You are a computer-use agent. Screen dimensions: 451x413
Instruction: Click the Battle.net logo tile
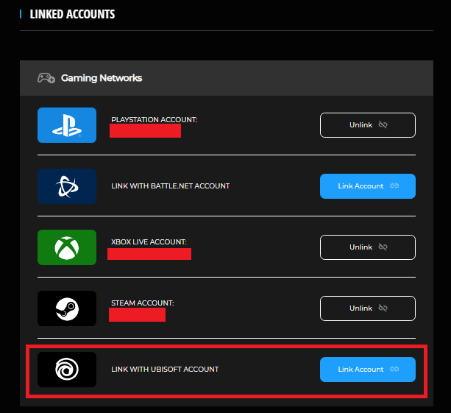pyautogui.click(x=67, y=186)
